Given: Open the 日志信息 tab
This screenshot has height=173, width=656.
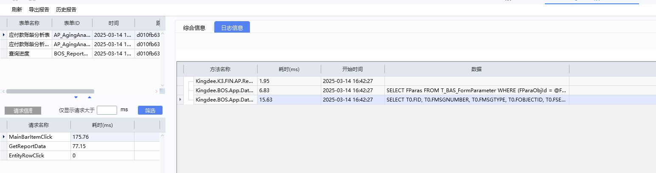Looking at the screenshot, I should click(232, 28).
